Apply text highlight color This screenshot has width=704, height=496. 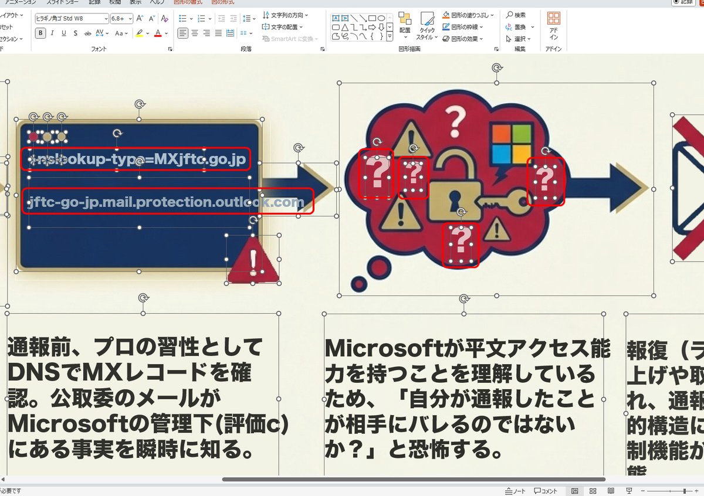click(x=139, y=33)
